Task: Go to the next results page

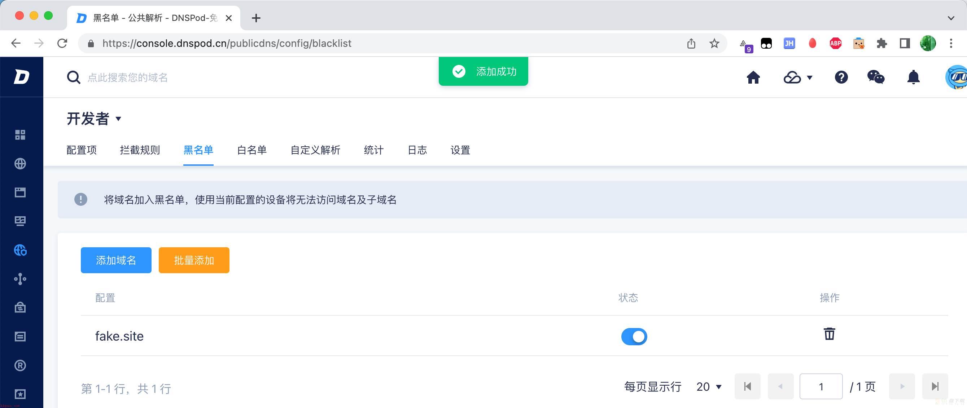Action: click(902, 386)
